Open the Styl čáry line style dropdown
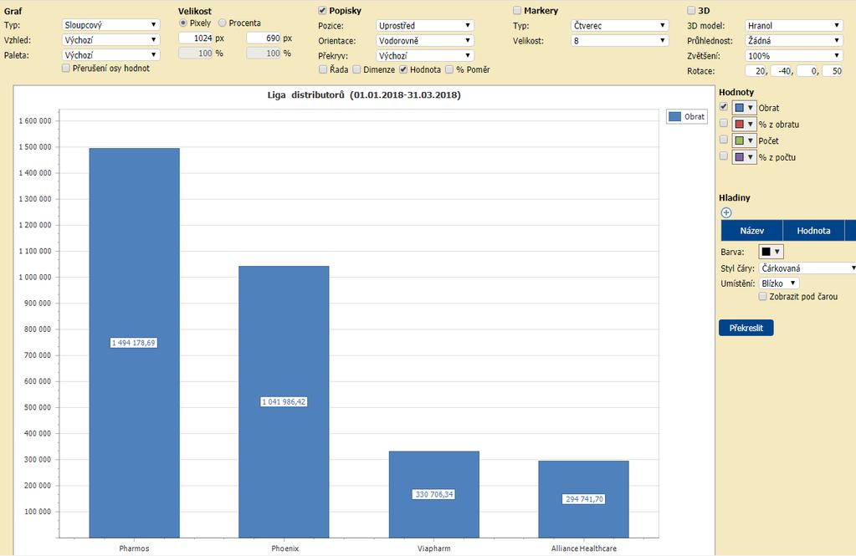 807,268
